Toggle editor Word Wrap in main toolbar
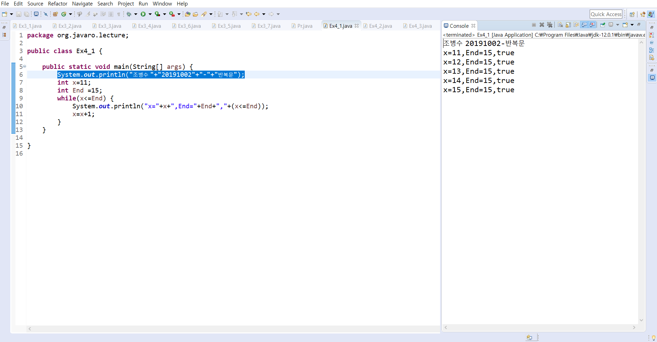 click(103, 14)
